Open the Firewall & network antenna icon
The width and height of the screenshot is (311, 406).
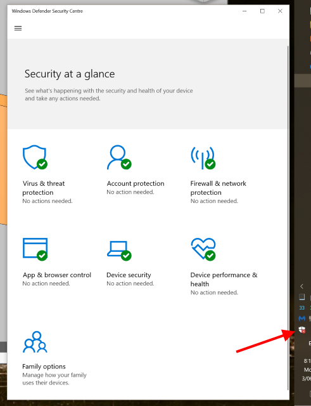(x=203, y=158)
